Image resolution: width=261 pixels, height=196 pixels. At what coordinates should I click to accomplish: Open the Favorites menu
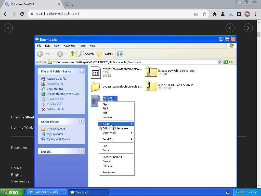point(69,46)
